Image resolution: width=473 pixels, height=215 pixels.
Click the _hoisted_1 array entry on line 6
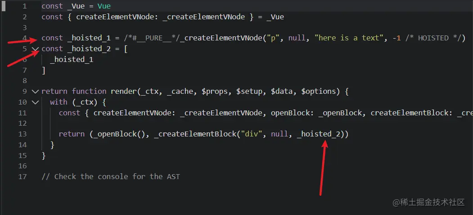point(72,60)
